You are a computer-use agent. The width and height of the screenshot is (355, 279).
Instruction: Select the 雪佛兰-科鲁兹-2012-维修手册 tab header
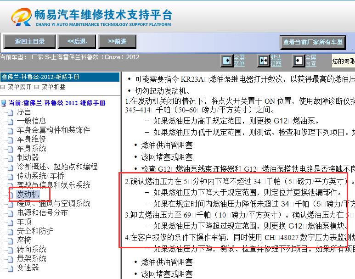click(x=60, y=77)
